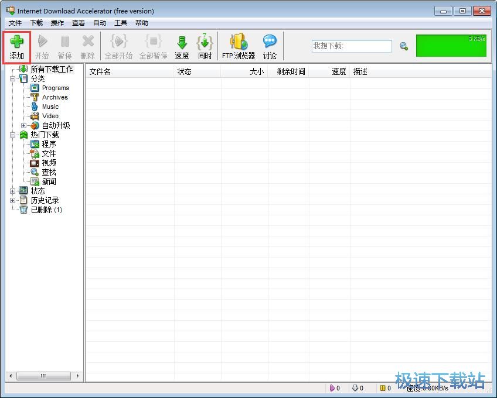
Task: Sort by the 文件名 column header
Action: 130,71
